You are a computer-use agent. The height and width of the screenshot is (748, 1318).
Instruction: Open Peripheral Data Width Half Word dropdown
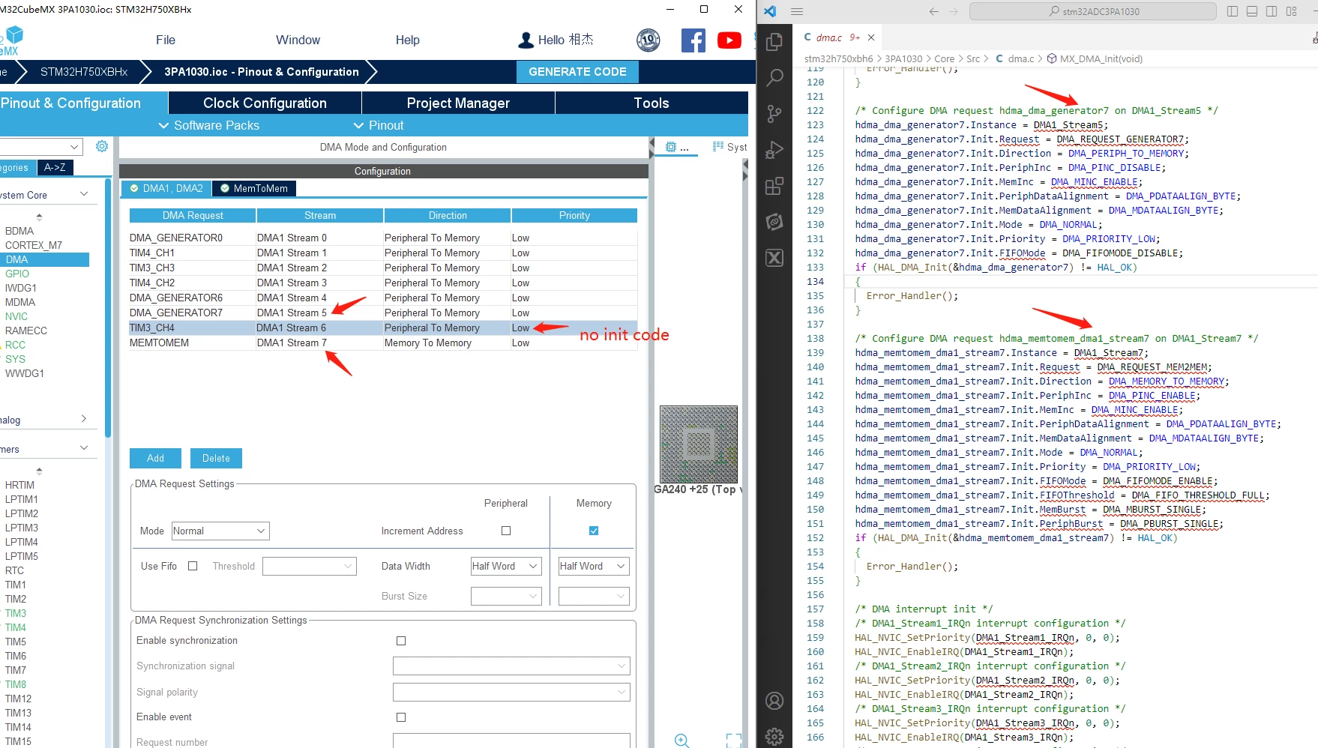[x=506, y=566]
